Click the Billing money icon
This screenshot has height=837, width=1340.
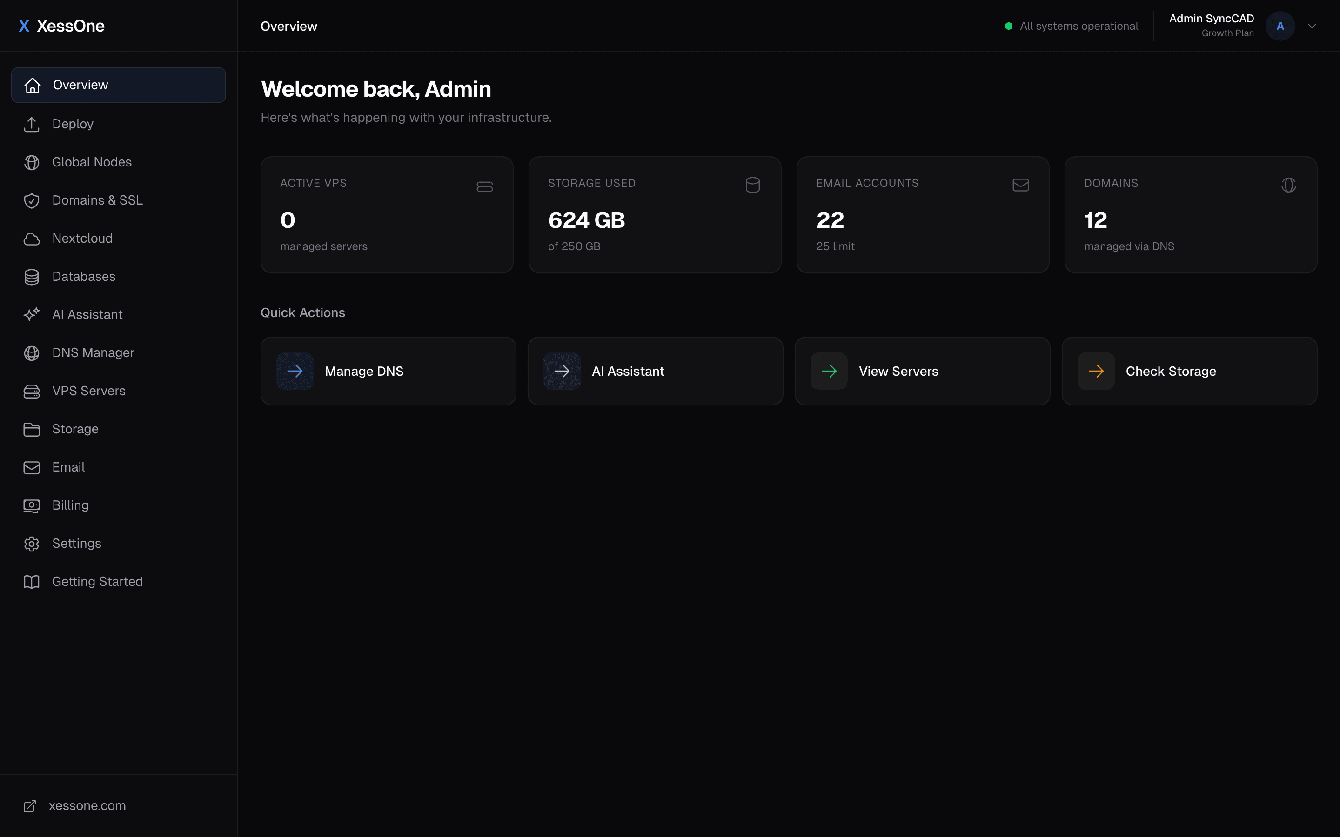[32, 505]
